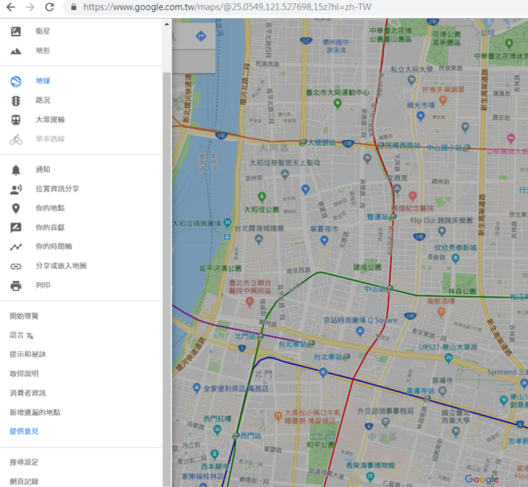Click the blue 提供意見 feedback link

pos(24,432)
